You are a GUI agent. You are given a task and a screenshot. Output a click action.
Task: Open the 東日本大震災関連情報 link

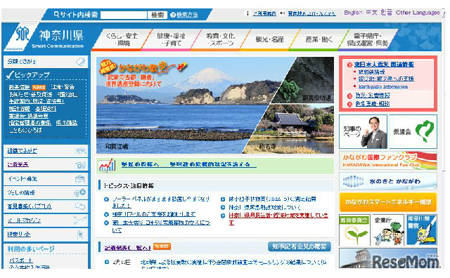[x=384, y=65]
